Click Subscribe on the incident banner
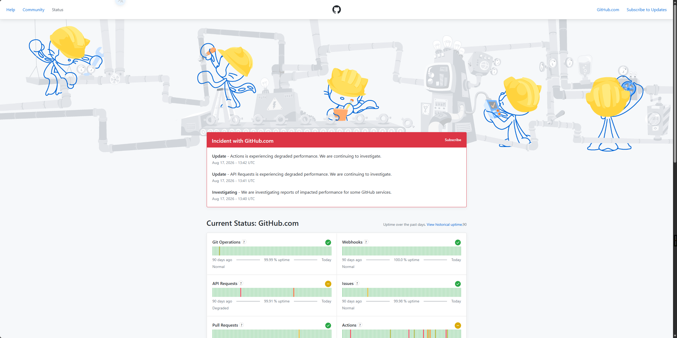This screenshot has height=338, width=677. (453, 140)
